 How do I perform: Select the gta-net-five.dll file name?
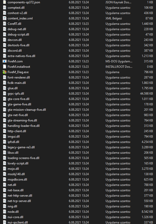(18, 115)
